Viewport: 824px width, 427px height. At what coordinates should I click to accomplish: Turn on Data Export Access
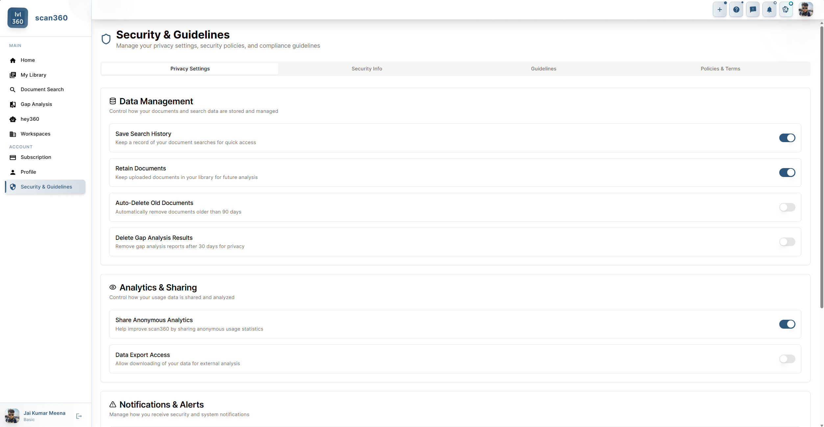[787, 359]
